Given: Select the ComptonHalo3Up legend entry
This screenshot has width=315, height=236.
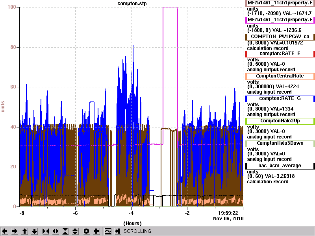Looking at the screenshot, I should pyautogui.click(x=280, y=121).
